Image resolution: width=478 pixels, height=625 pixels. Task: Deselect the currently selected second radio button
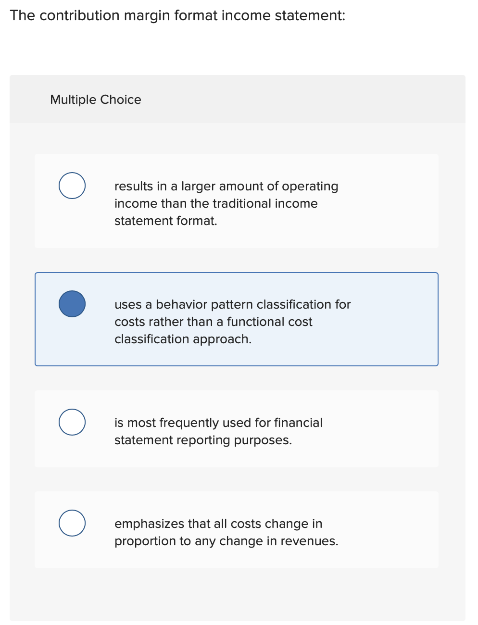tap(72, 303)
